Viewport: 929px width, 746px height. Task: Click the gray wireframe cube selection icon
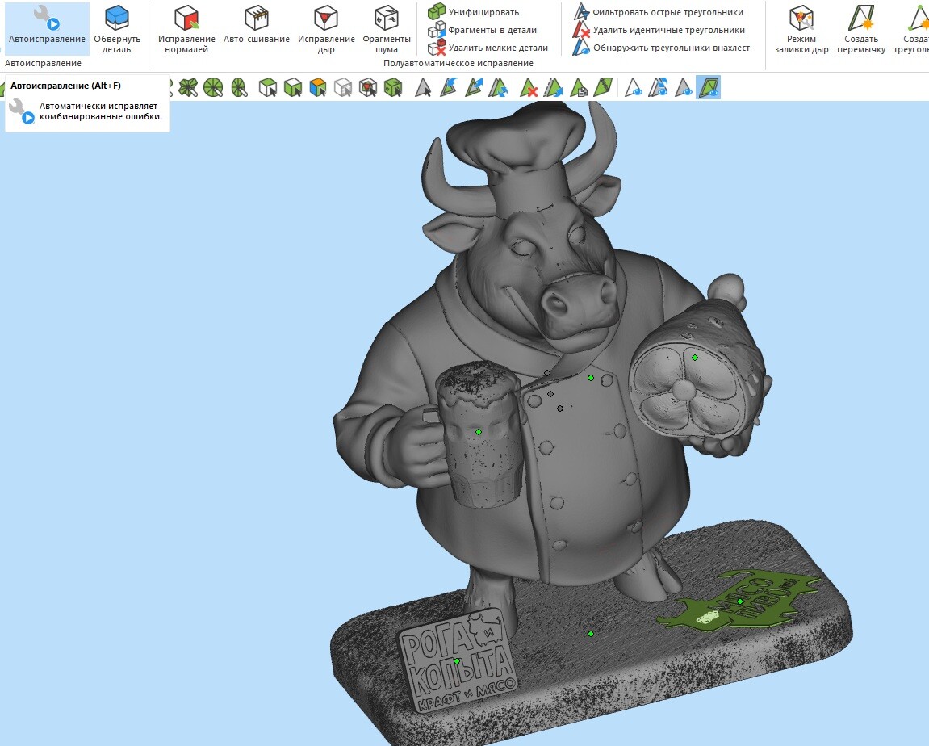pyautogui.click(x=343, y=88)
